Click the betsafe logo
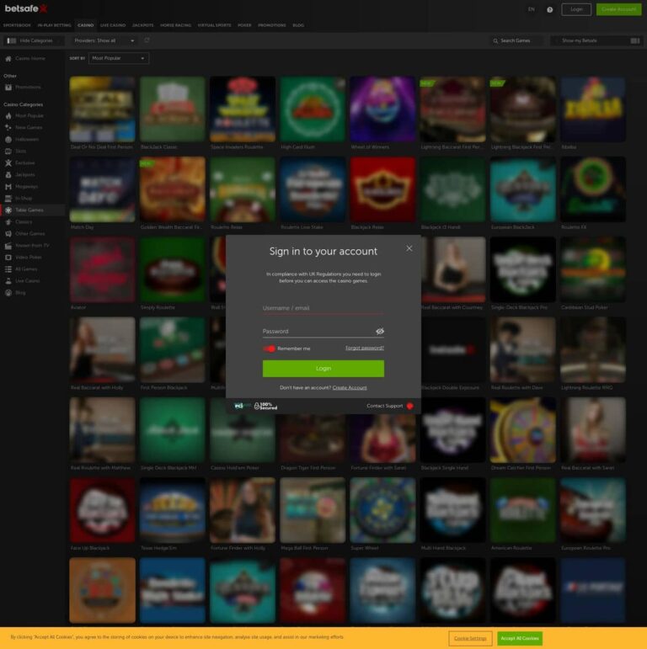Viewport: 647px width, 649px height. [25, 8]
